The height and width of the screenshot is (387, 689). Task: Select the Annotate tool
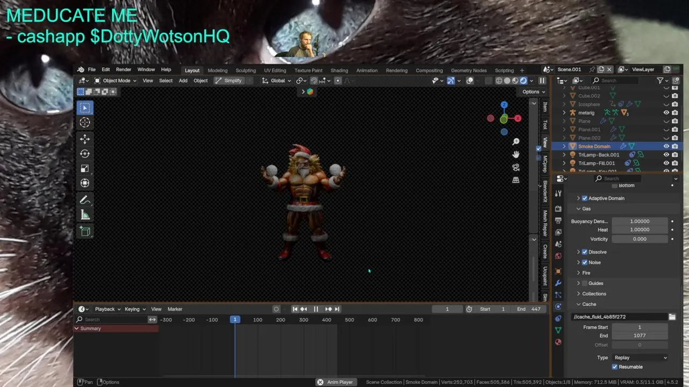tap(85, 200)
